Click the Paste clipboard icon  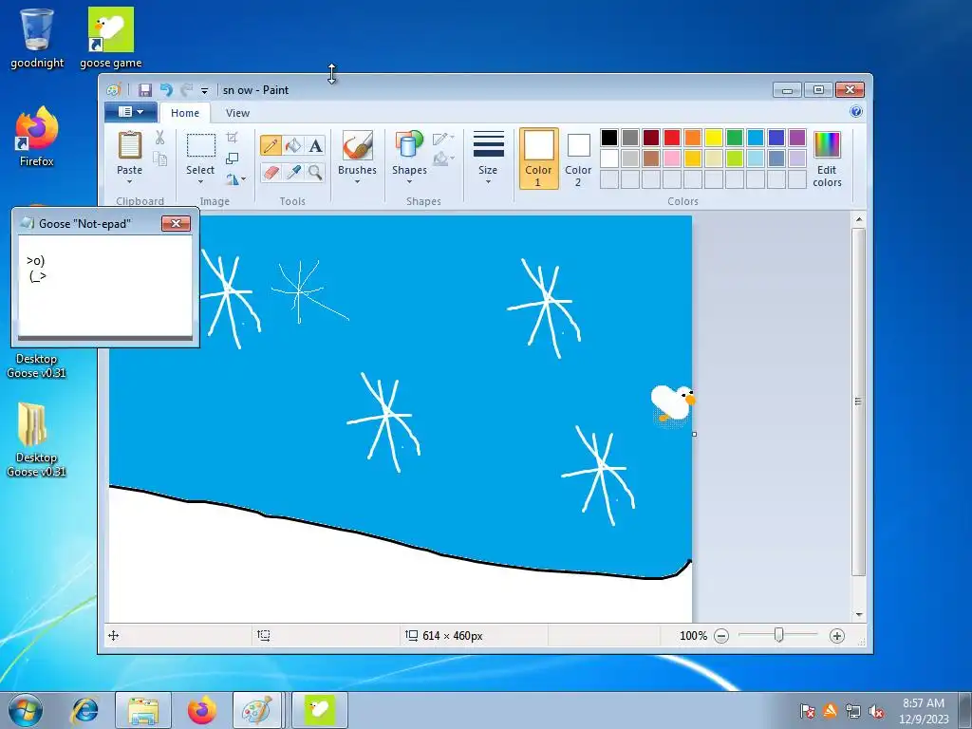pyautogui.click(x=129, y=145)
